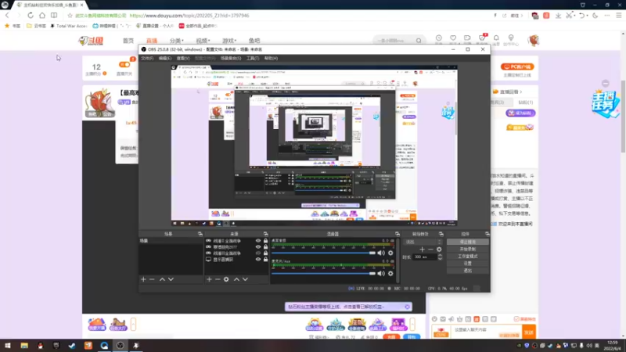Mute the Mic/Aux speaker icon
Screen dimensions: 626x352
(381, 273)
